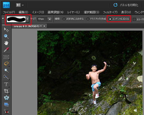Screen dimensions: 144x115
Task: Select the Hand tool
Action: tap(6, 43)
